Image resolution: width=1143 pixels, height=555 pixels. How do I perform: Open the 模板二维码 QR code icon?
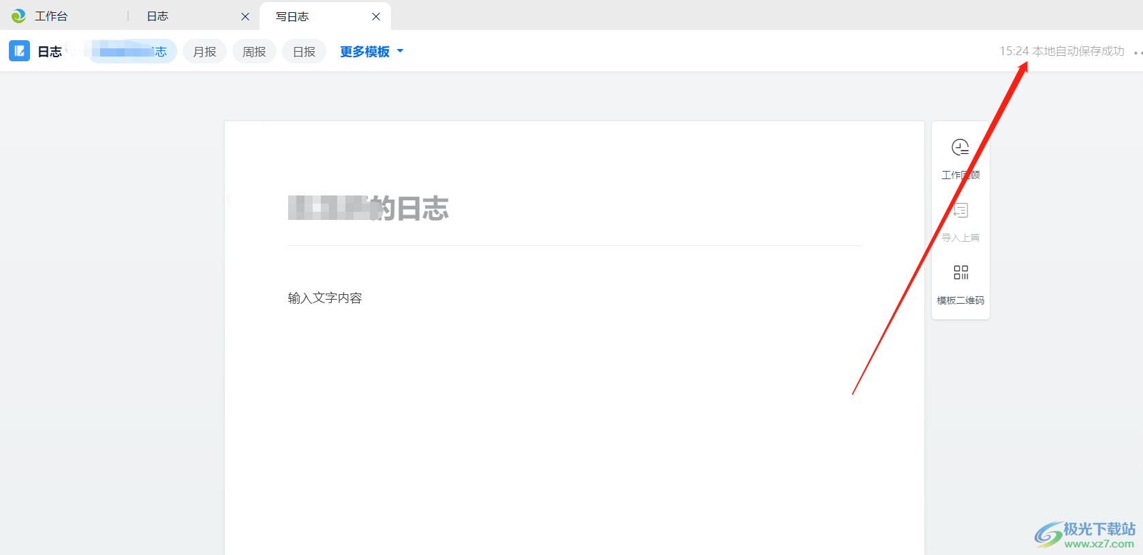[960, 273]
